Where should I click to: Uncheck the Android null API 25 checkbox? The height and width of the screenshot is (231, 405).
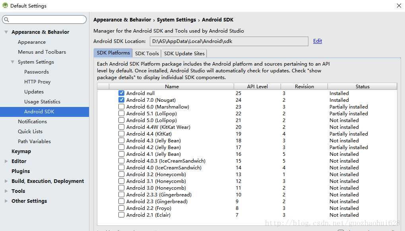pyautogui.click(x=121, y=93)
